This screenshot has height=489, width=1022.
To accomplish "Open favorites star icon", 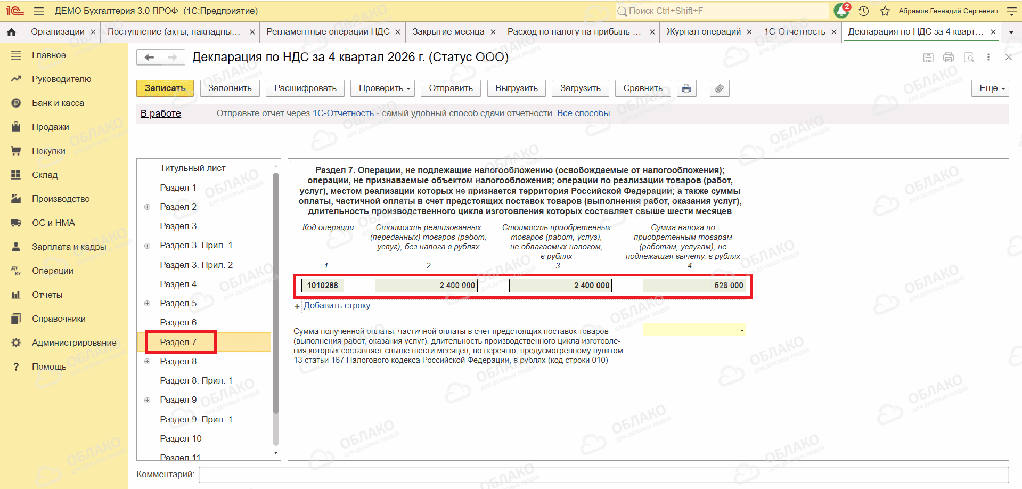I will click(885, 11).
